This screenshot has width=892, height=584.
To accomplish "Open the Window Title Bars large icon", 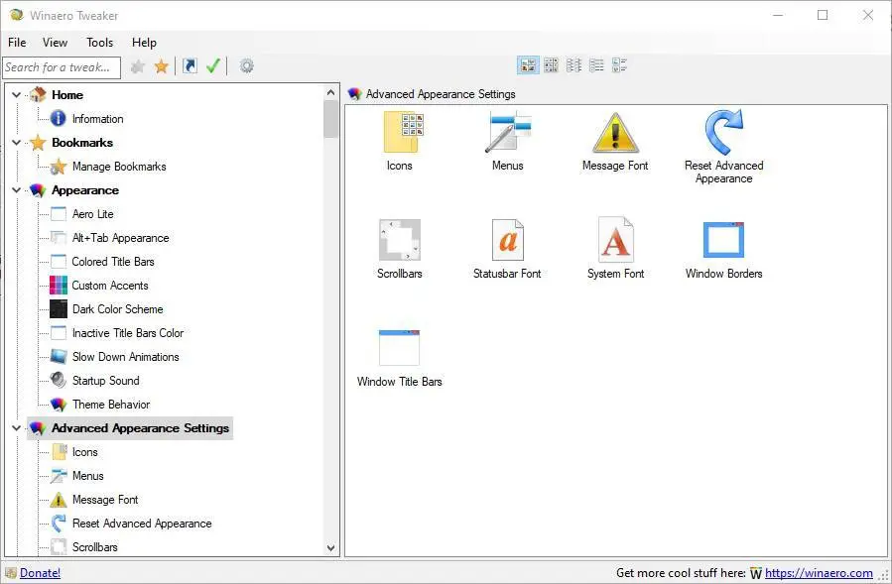I will [x=399, y=358].
